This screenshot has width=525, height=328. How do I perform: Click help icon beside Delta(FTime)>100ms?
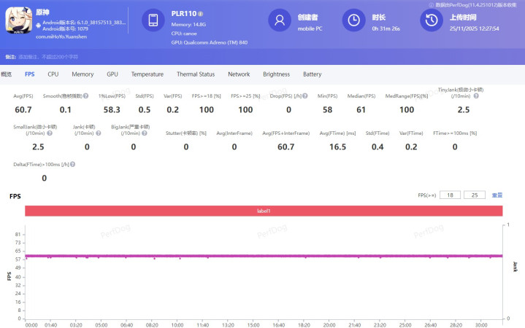click(x=72, y=165)
